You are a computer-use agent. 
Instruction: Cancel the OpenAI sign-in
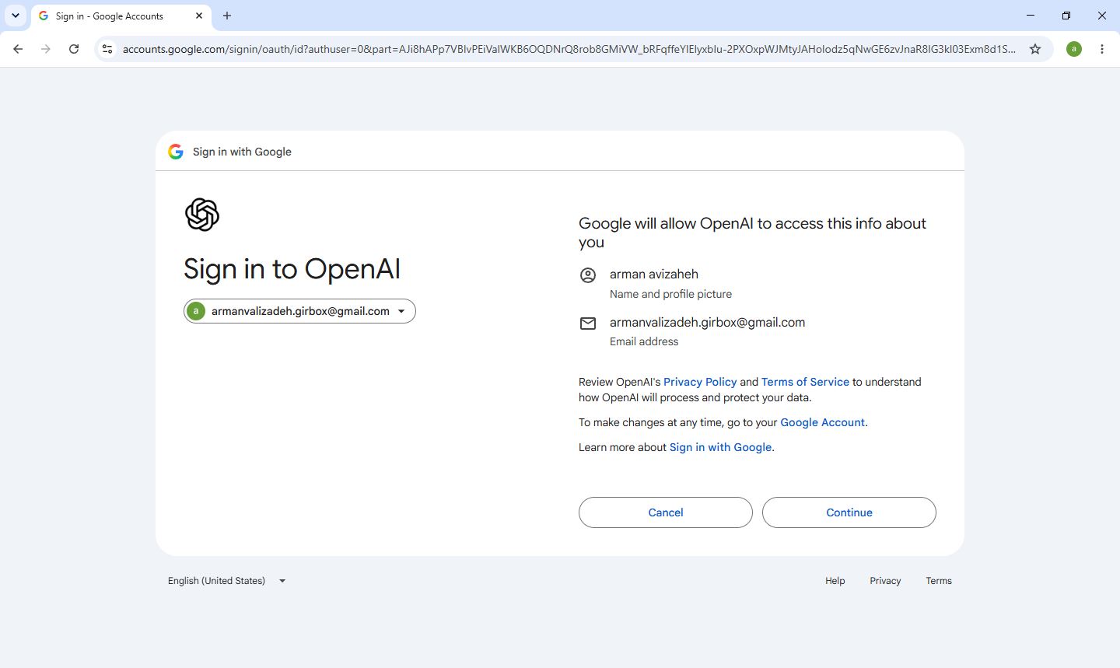click(666, 512)
